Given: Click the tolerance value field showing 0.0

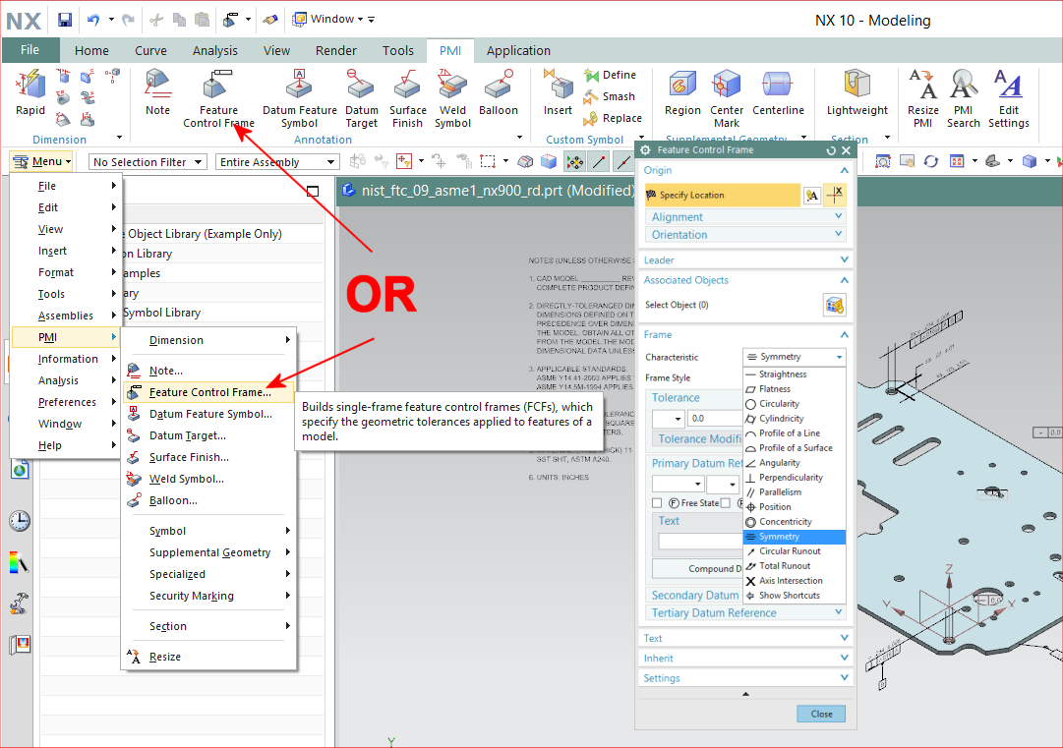Looking at the screenshot, I should tap(715, 419).
